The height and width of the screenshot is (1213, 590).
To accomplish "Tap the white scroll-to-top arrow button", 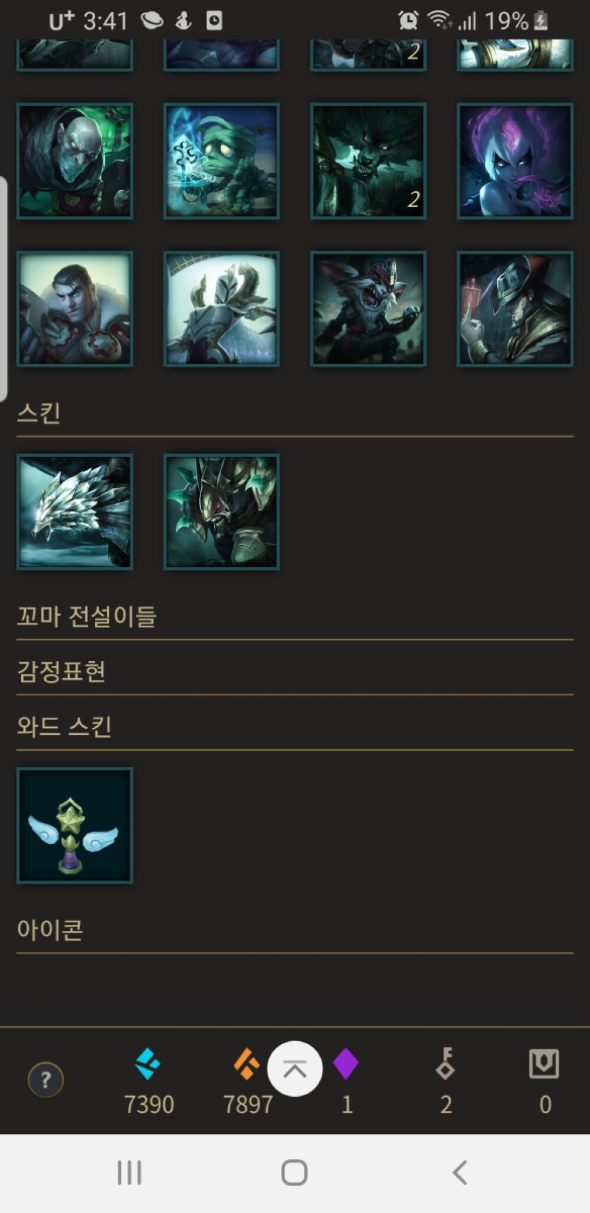I will tap(294, 1068).
